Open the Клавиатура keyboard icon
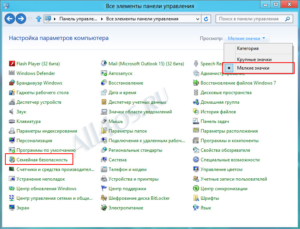Screen dimensions: 300x229 12,121
